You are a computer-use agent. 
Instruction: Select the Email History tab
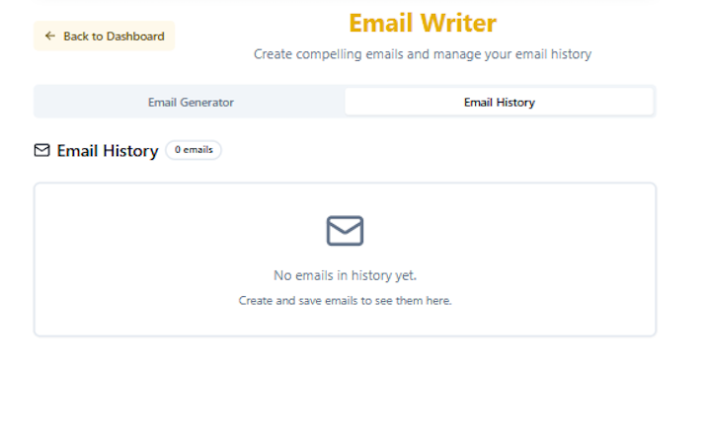(499, 102)
